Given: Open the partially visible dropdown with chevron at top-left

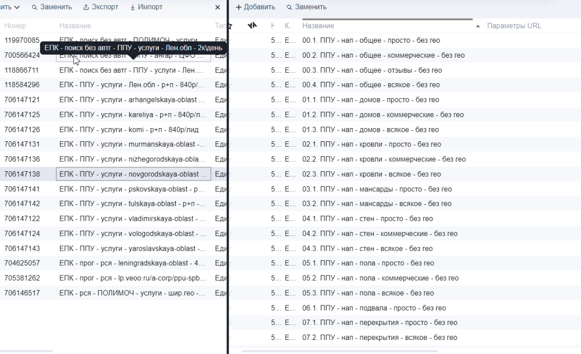Looking at the screenshot, I should point(11,7).
